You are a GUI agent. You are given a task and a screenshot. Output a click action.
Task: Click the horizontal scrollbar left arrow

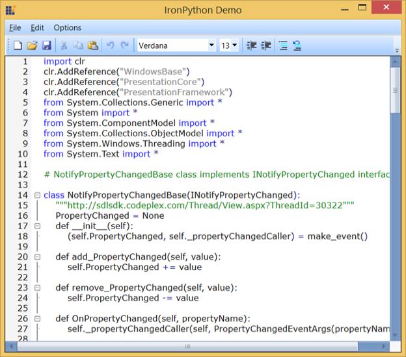point(11,346)
